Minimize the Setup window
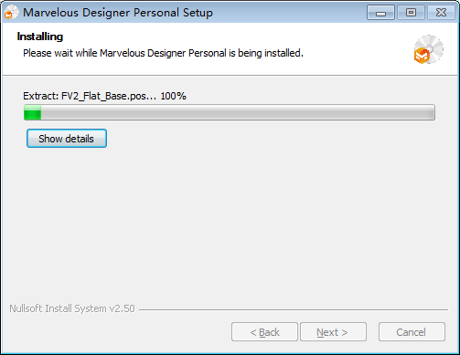 click(x=380, y=13)
